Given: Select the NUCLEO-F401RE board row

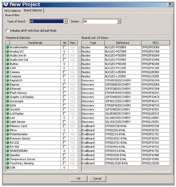Looking at the screenshot, I should [x=125, y=64].
